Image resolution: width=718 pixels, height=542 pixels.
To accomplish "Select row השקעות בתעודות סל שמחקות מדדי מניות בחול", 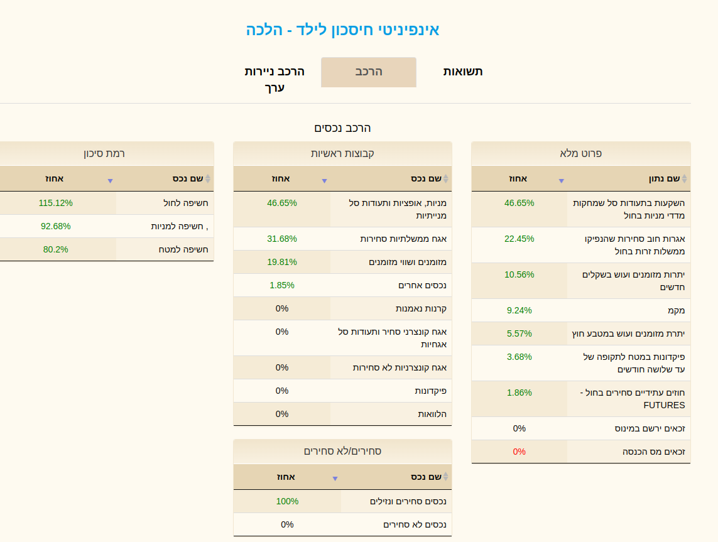I will 580,209.
